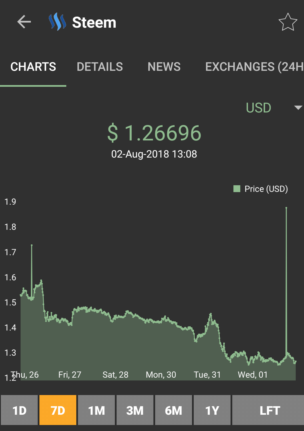Select the 1D time range
Viewport: 304px width, 431px height.
click(19, 410)
